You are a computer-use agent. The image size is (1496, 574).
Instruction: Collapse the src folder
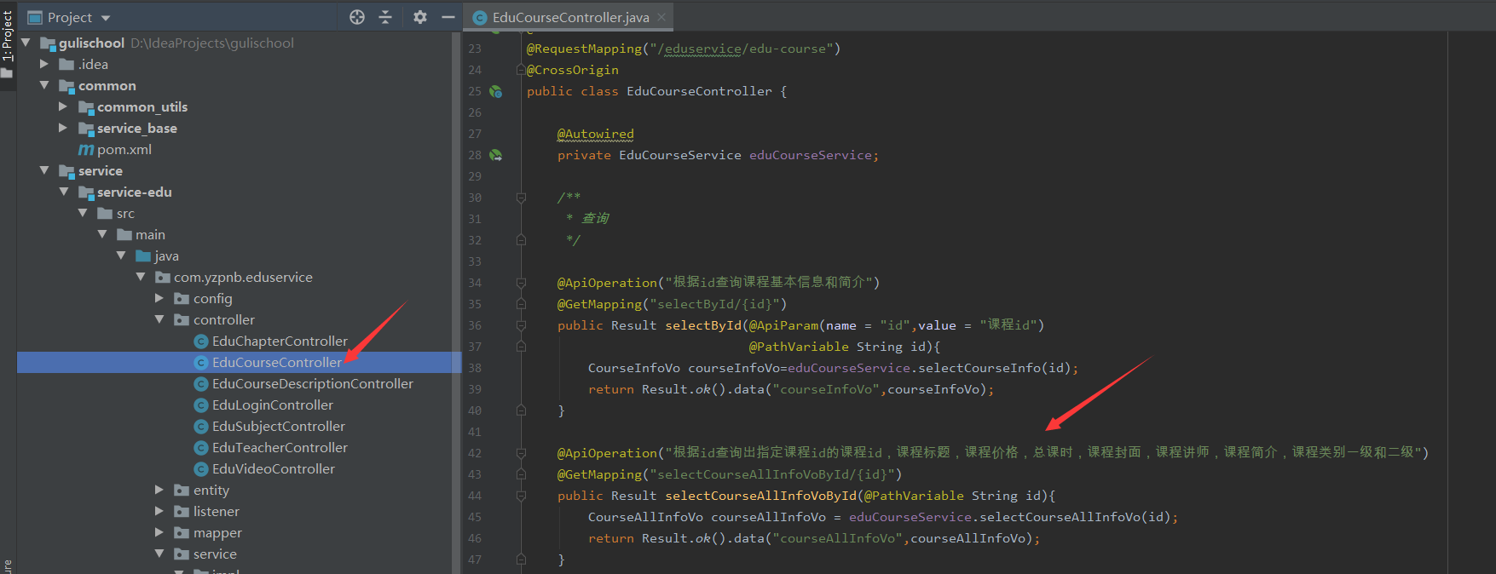83,213
